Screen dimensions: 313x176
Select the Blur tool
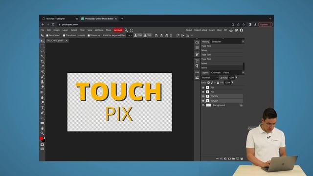click(42, 97)
